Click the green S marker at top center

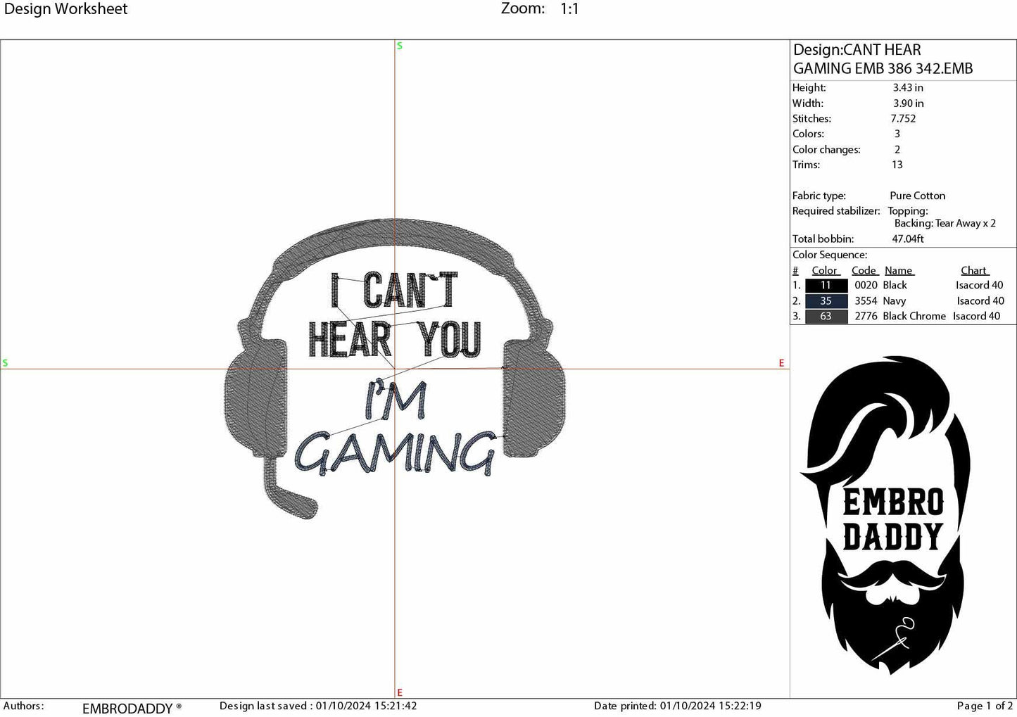coord(398,45)
